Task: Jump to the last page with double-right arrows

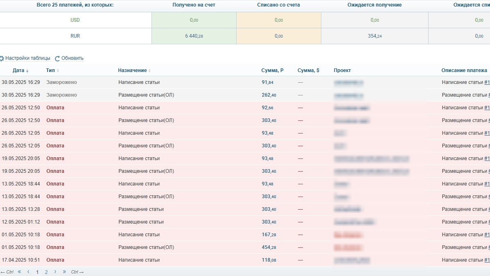Action: pyautogui.click(x=64, y=271)
